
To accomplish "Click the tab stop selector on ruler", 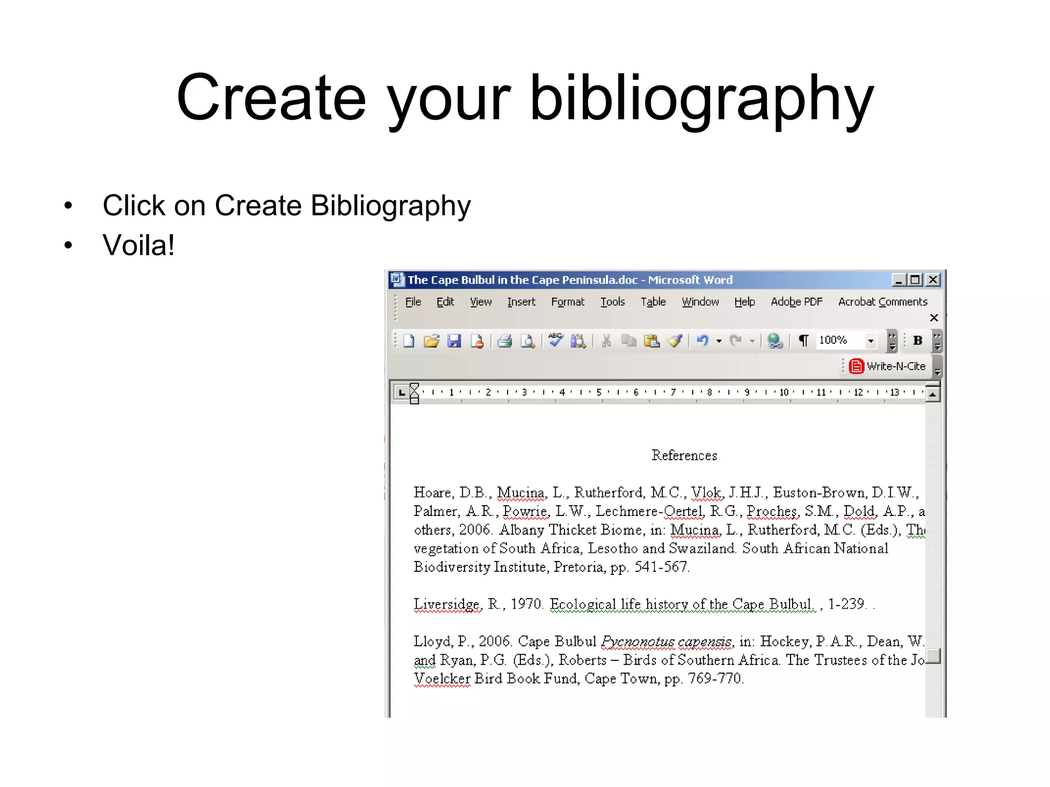I will pyautogui.click(x=402, y=392).
